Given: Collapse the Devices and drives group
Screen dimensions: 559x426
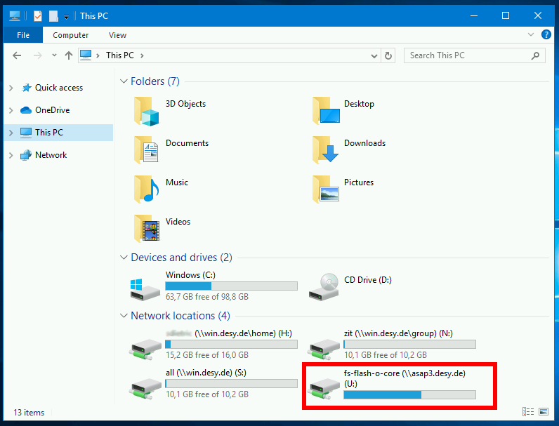Looking at the screenshot, I should (x=124, y=257).
